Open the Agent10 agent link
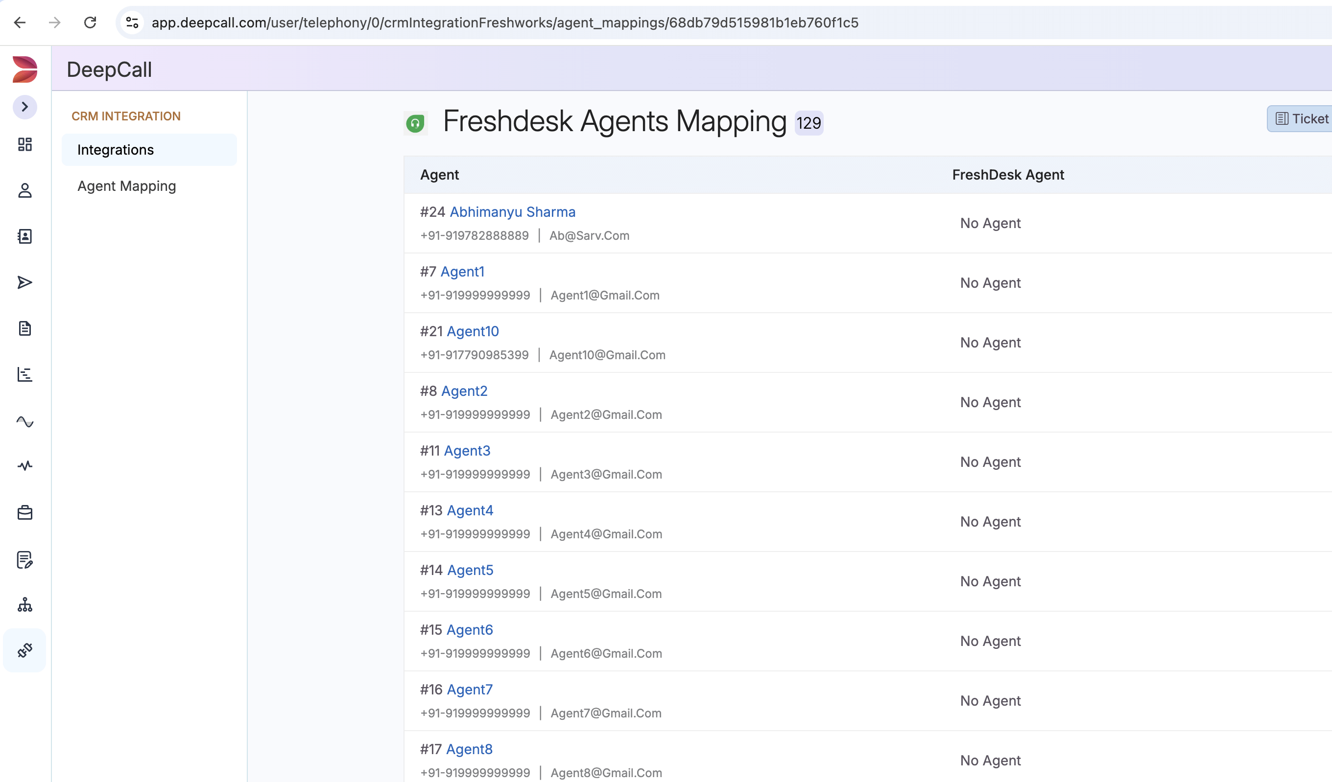The height and width of the screenshot is (782, 1332). pyautogui.click(x=473, y=331)
